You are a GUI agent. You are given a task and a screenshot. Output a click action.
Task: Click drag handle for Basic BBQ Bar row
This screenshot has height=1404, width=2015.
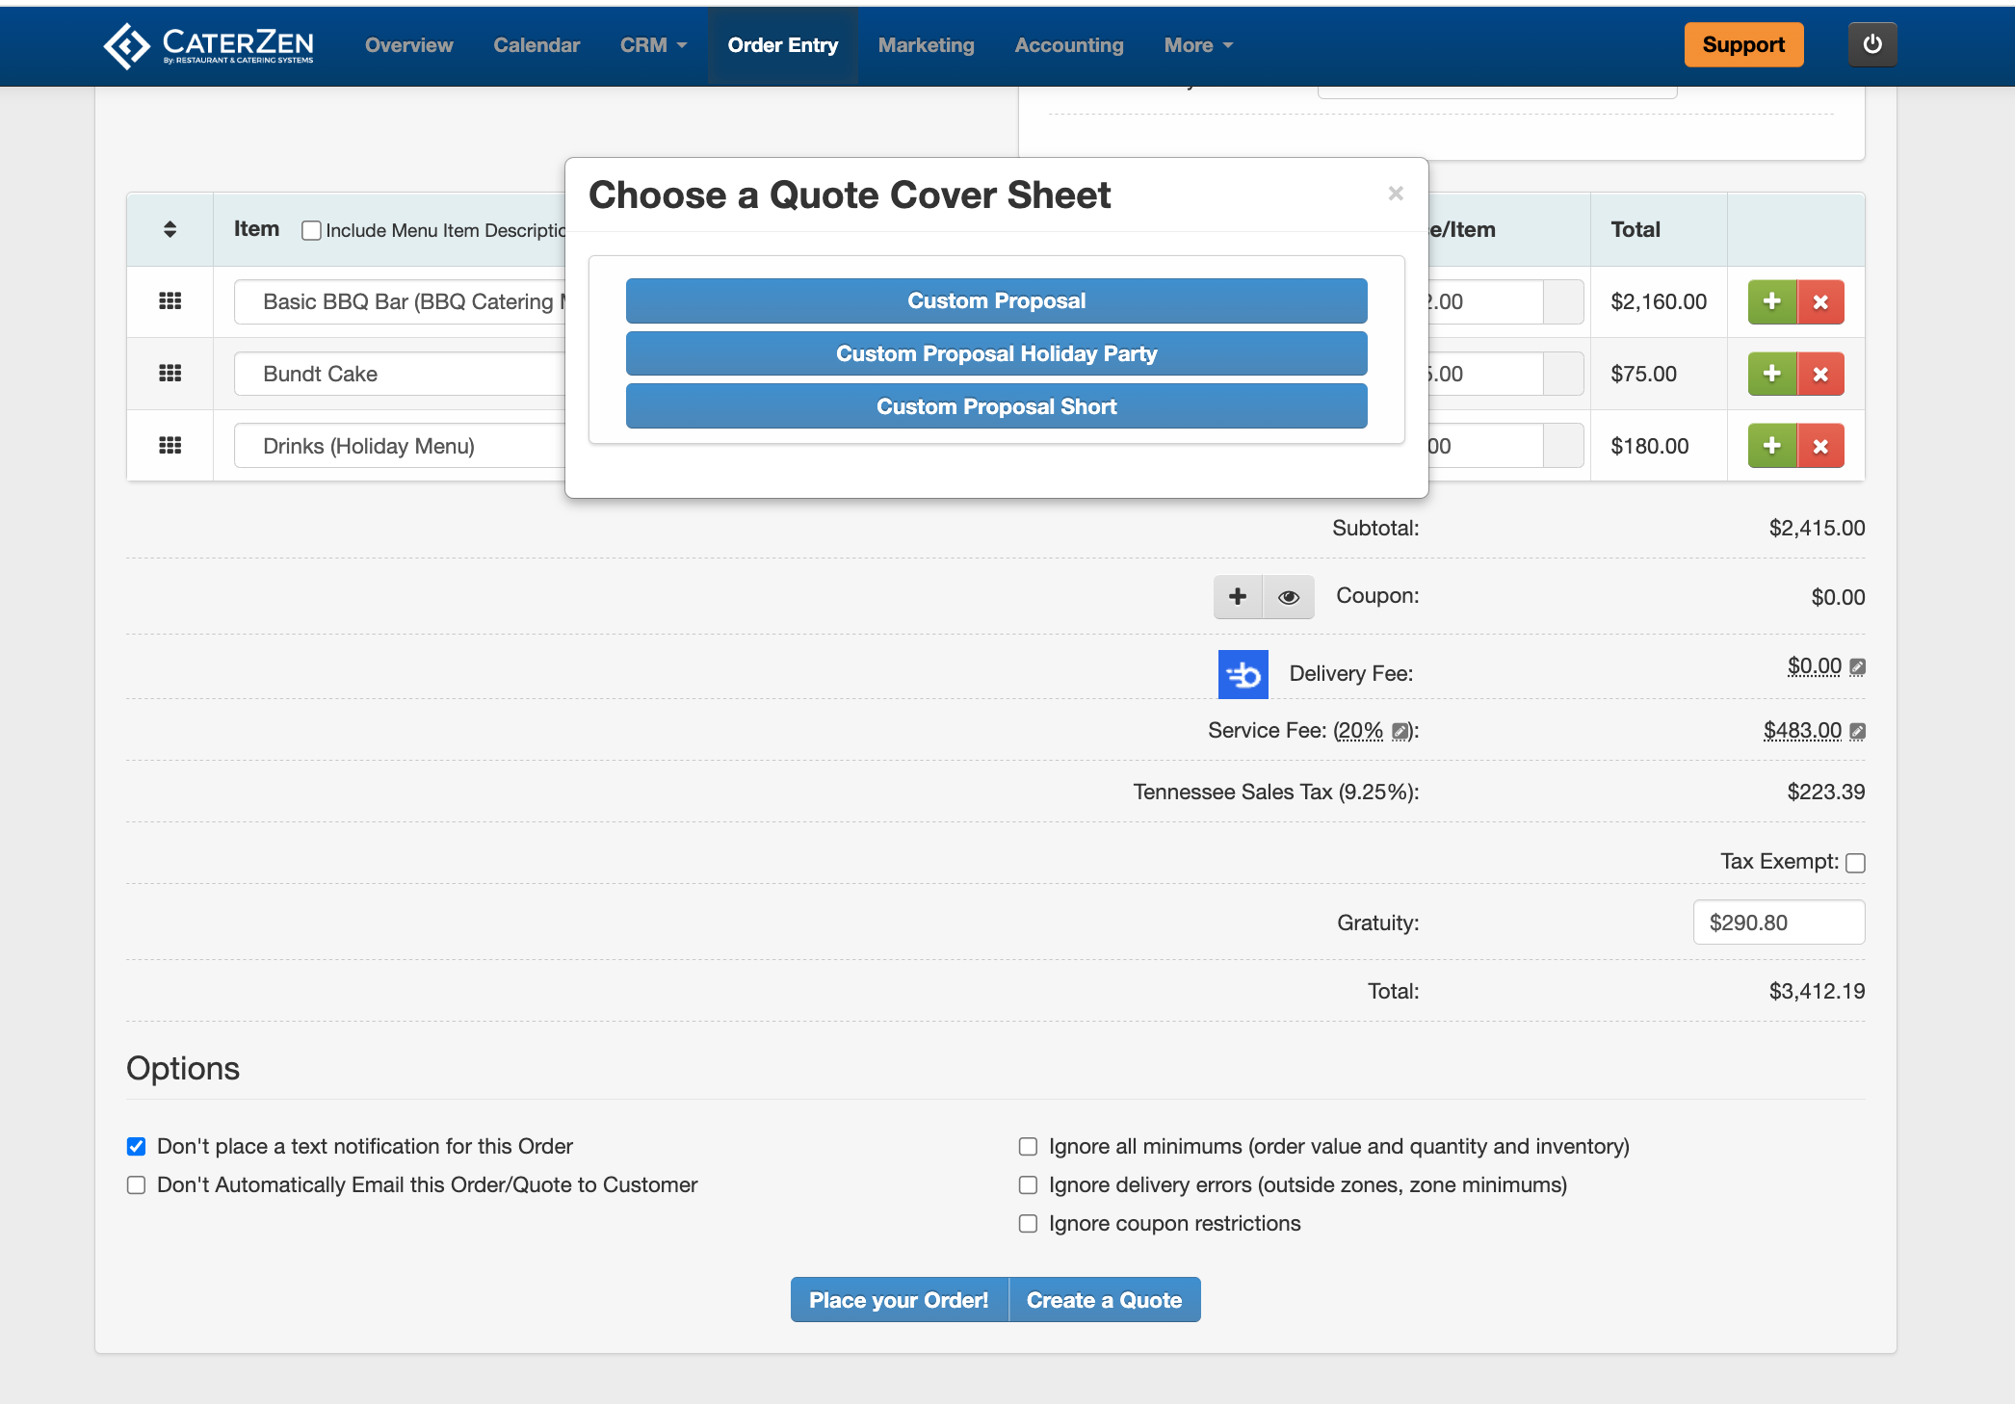[170, 301]
